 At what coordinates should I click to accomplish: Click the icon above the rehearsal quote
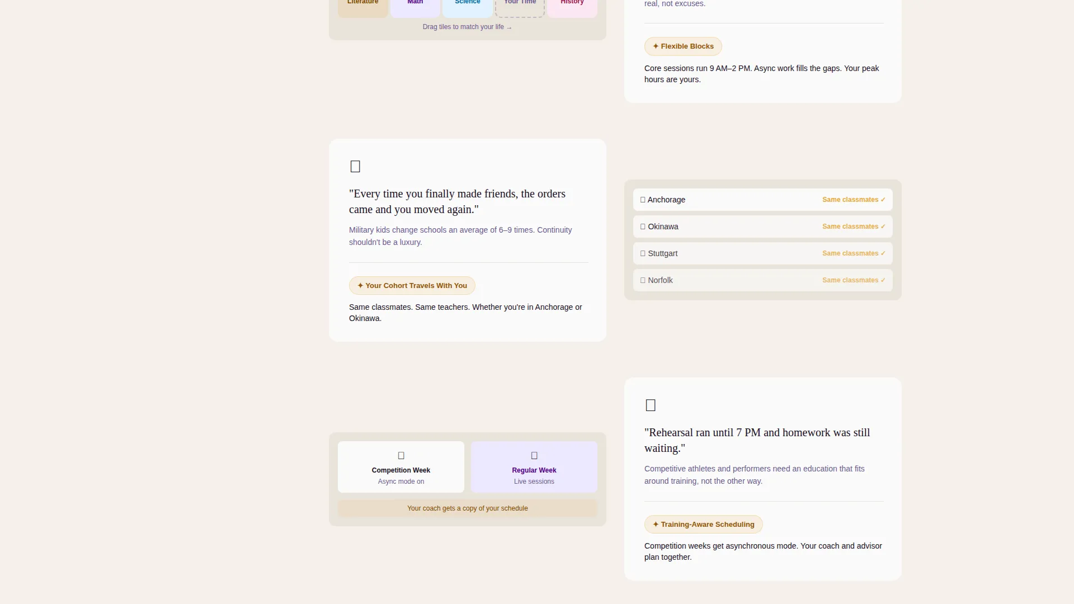pos(651,405)
